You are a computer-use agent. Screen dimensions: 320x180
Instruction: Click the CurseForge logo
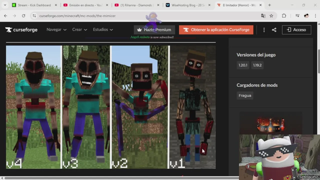21,30
